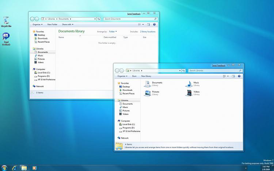Open Organize menu in the Libraries window
The image size is (274, 171).
(122, 76)
